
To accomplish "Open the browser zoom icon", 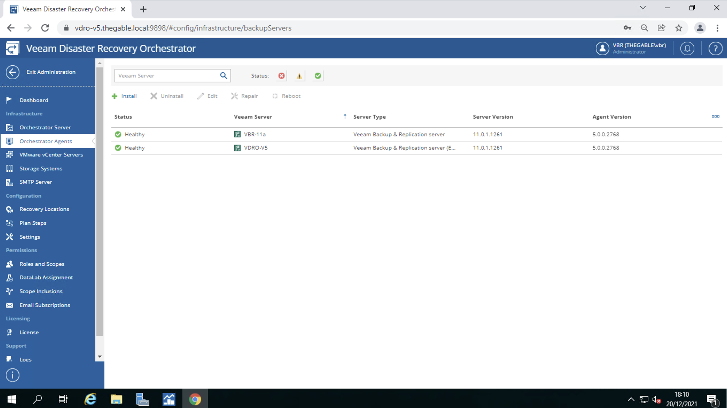I will point(644,28).
